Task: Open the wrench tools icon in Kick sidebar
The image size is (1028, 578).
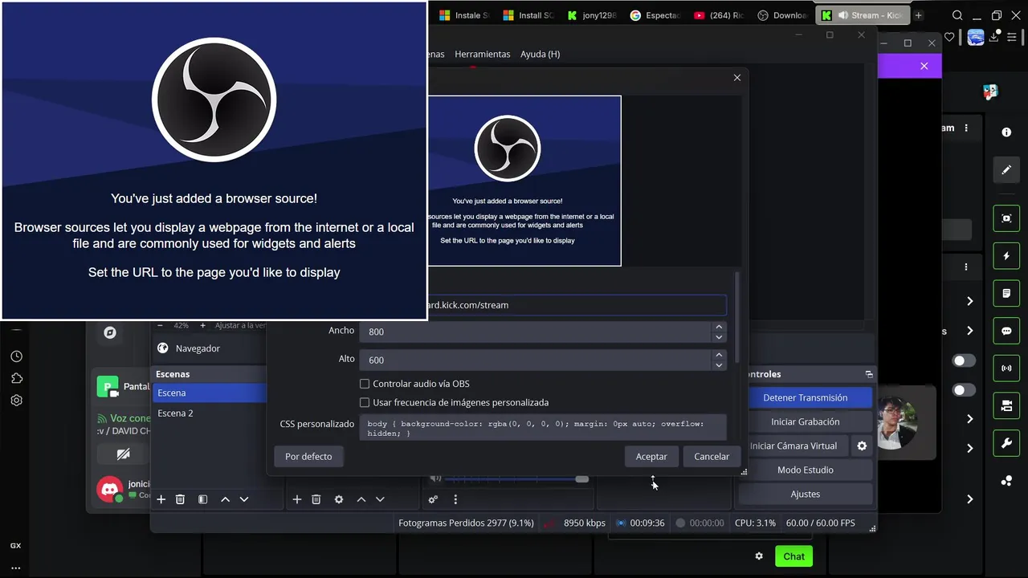Action: coord(1006,443)
